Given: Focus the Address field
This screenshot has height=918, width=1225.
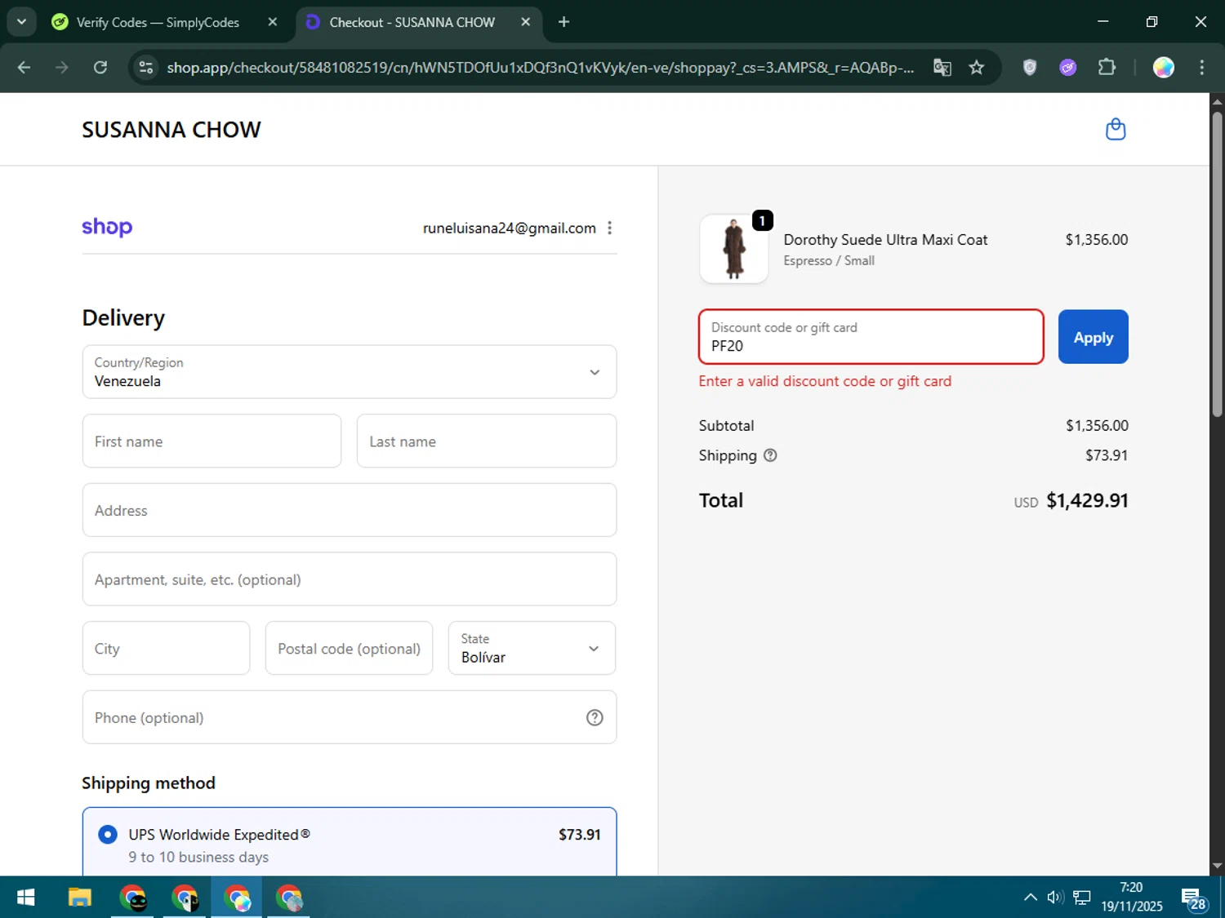Looking at the screenshot, I should (350, 510).
